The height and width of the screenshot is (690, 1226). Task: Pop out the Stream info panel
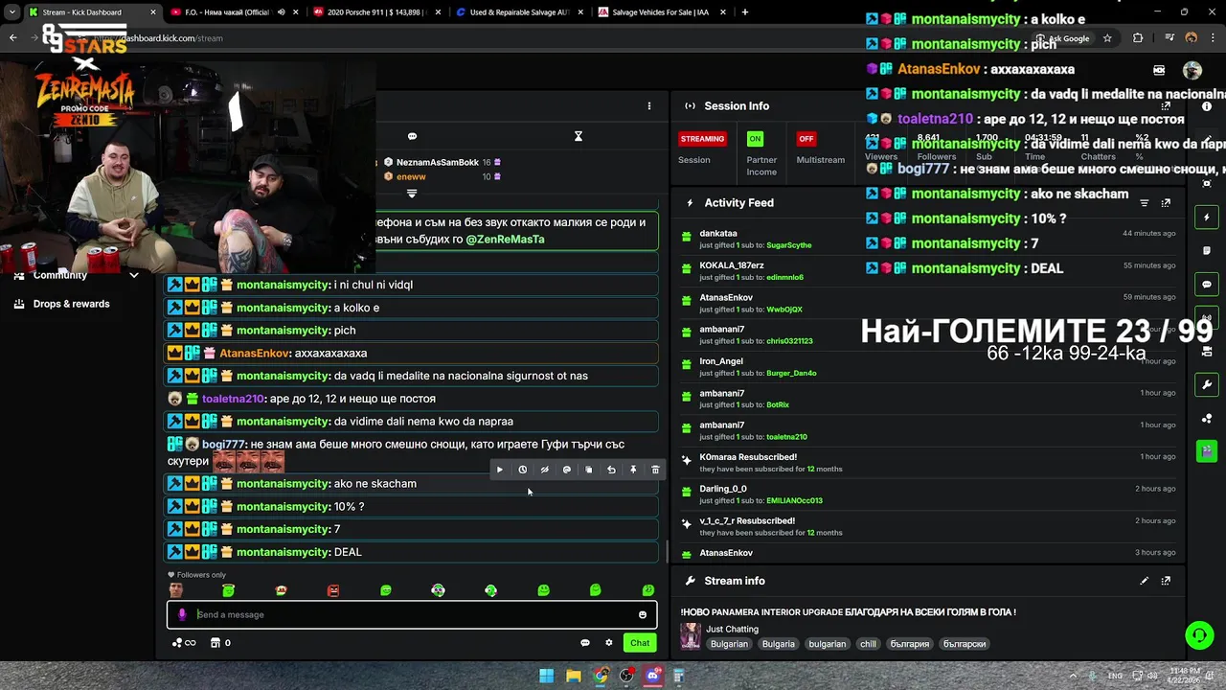1166,581
